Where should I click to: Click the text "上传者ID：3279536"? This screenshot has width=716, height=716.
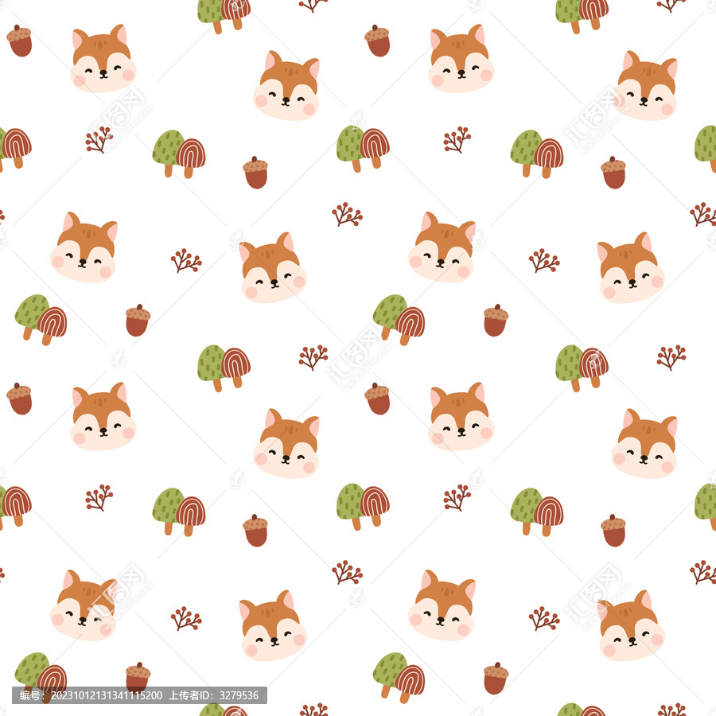pyautogui.click(x=214, y=695)
